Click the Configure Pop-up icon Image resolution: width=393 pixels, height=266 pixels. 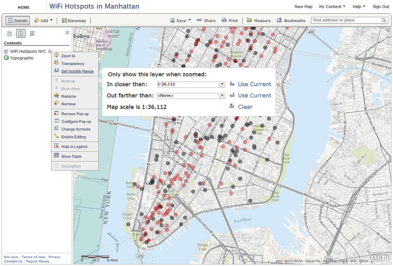click(x=56, y=121)
